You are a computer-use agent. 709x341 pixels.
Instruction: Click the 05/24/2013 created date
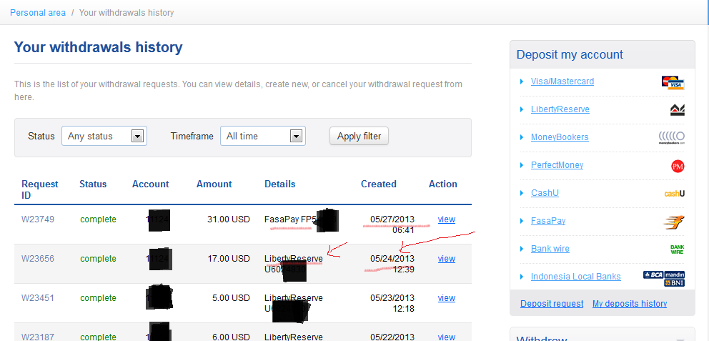pos(392,259)
